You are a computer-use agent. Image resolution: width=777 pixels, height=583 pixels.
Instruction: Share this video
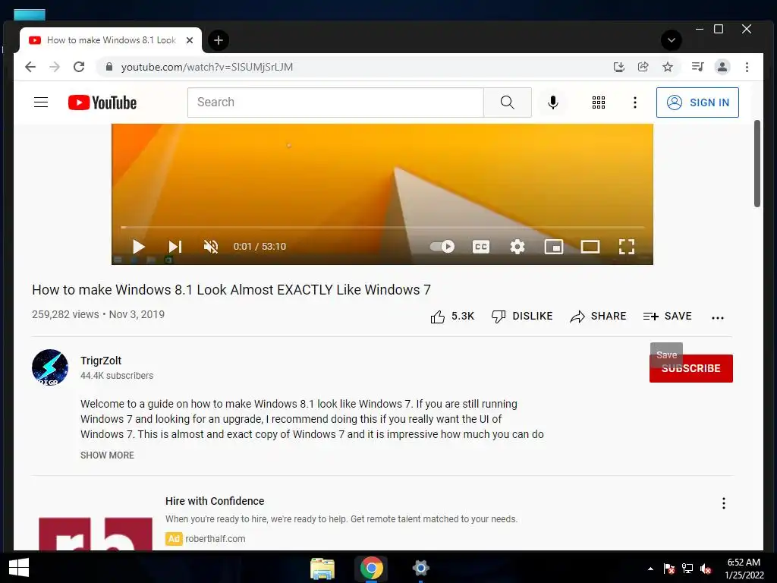(x=598, y=317)
